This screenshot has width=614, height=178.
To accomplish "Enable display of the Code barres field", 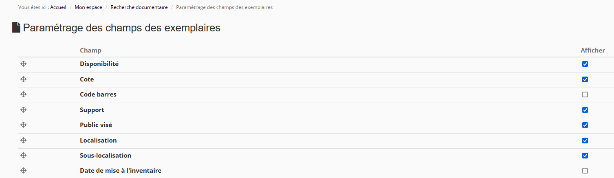I will [585, 94].
